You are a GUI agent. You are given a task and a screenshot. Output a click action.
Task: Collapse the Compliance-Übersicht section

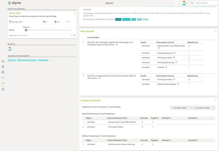pos(215,100)
